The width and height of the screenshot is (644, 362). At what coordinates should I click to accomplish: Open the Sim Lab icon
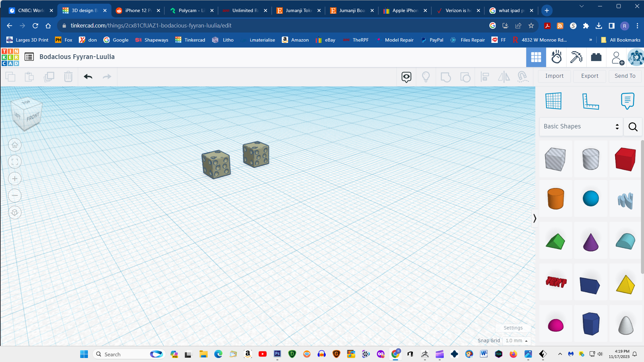pos(556,57)
